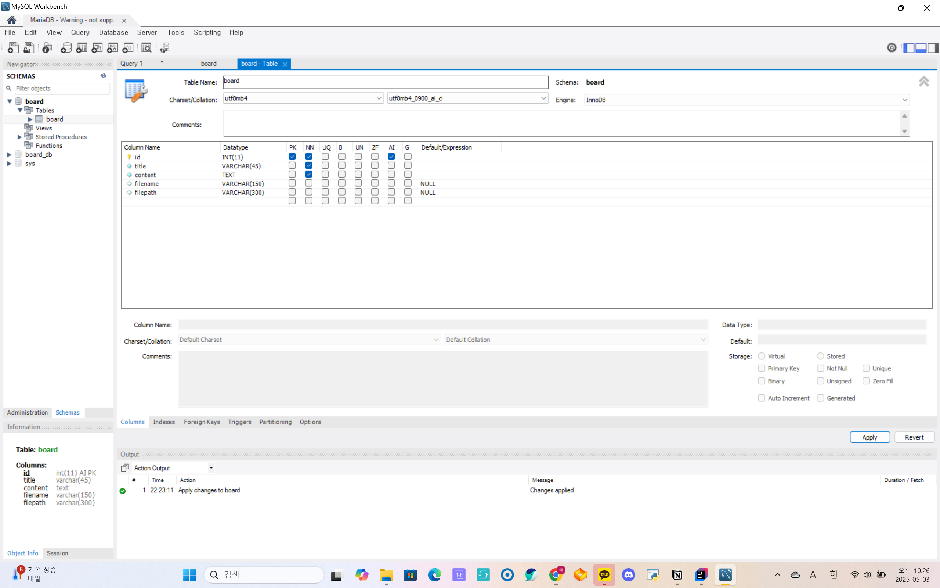Open the Database menu
The height and width of the screenshot is (588, 940).
click(x=113, y=33)
